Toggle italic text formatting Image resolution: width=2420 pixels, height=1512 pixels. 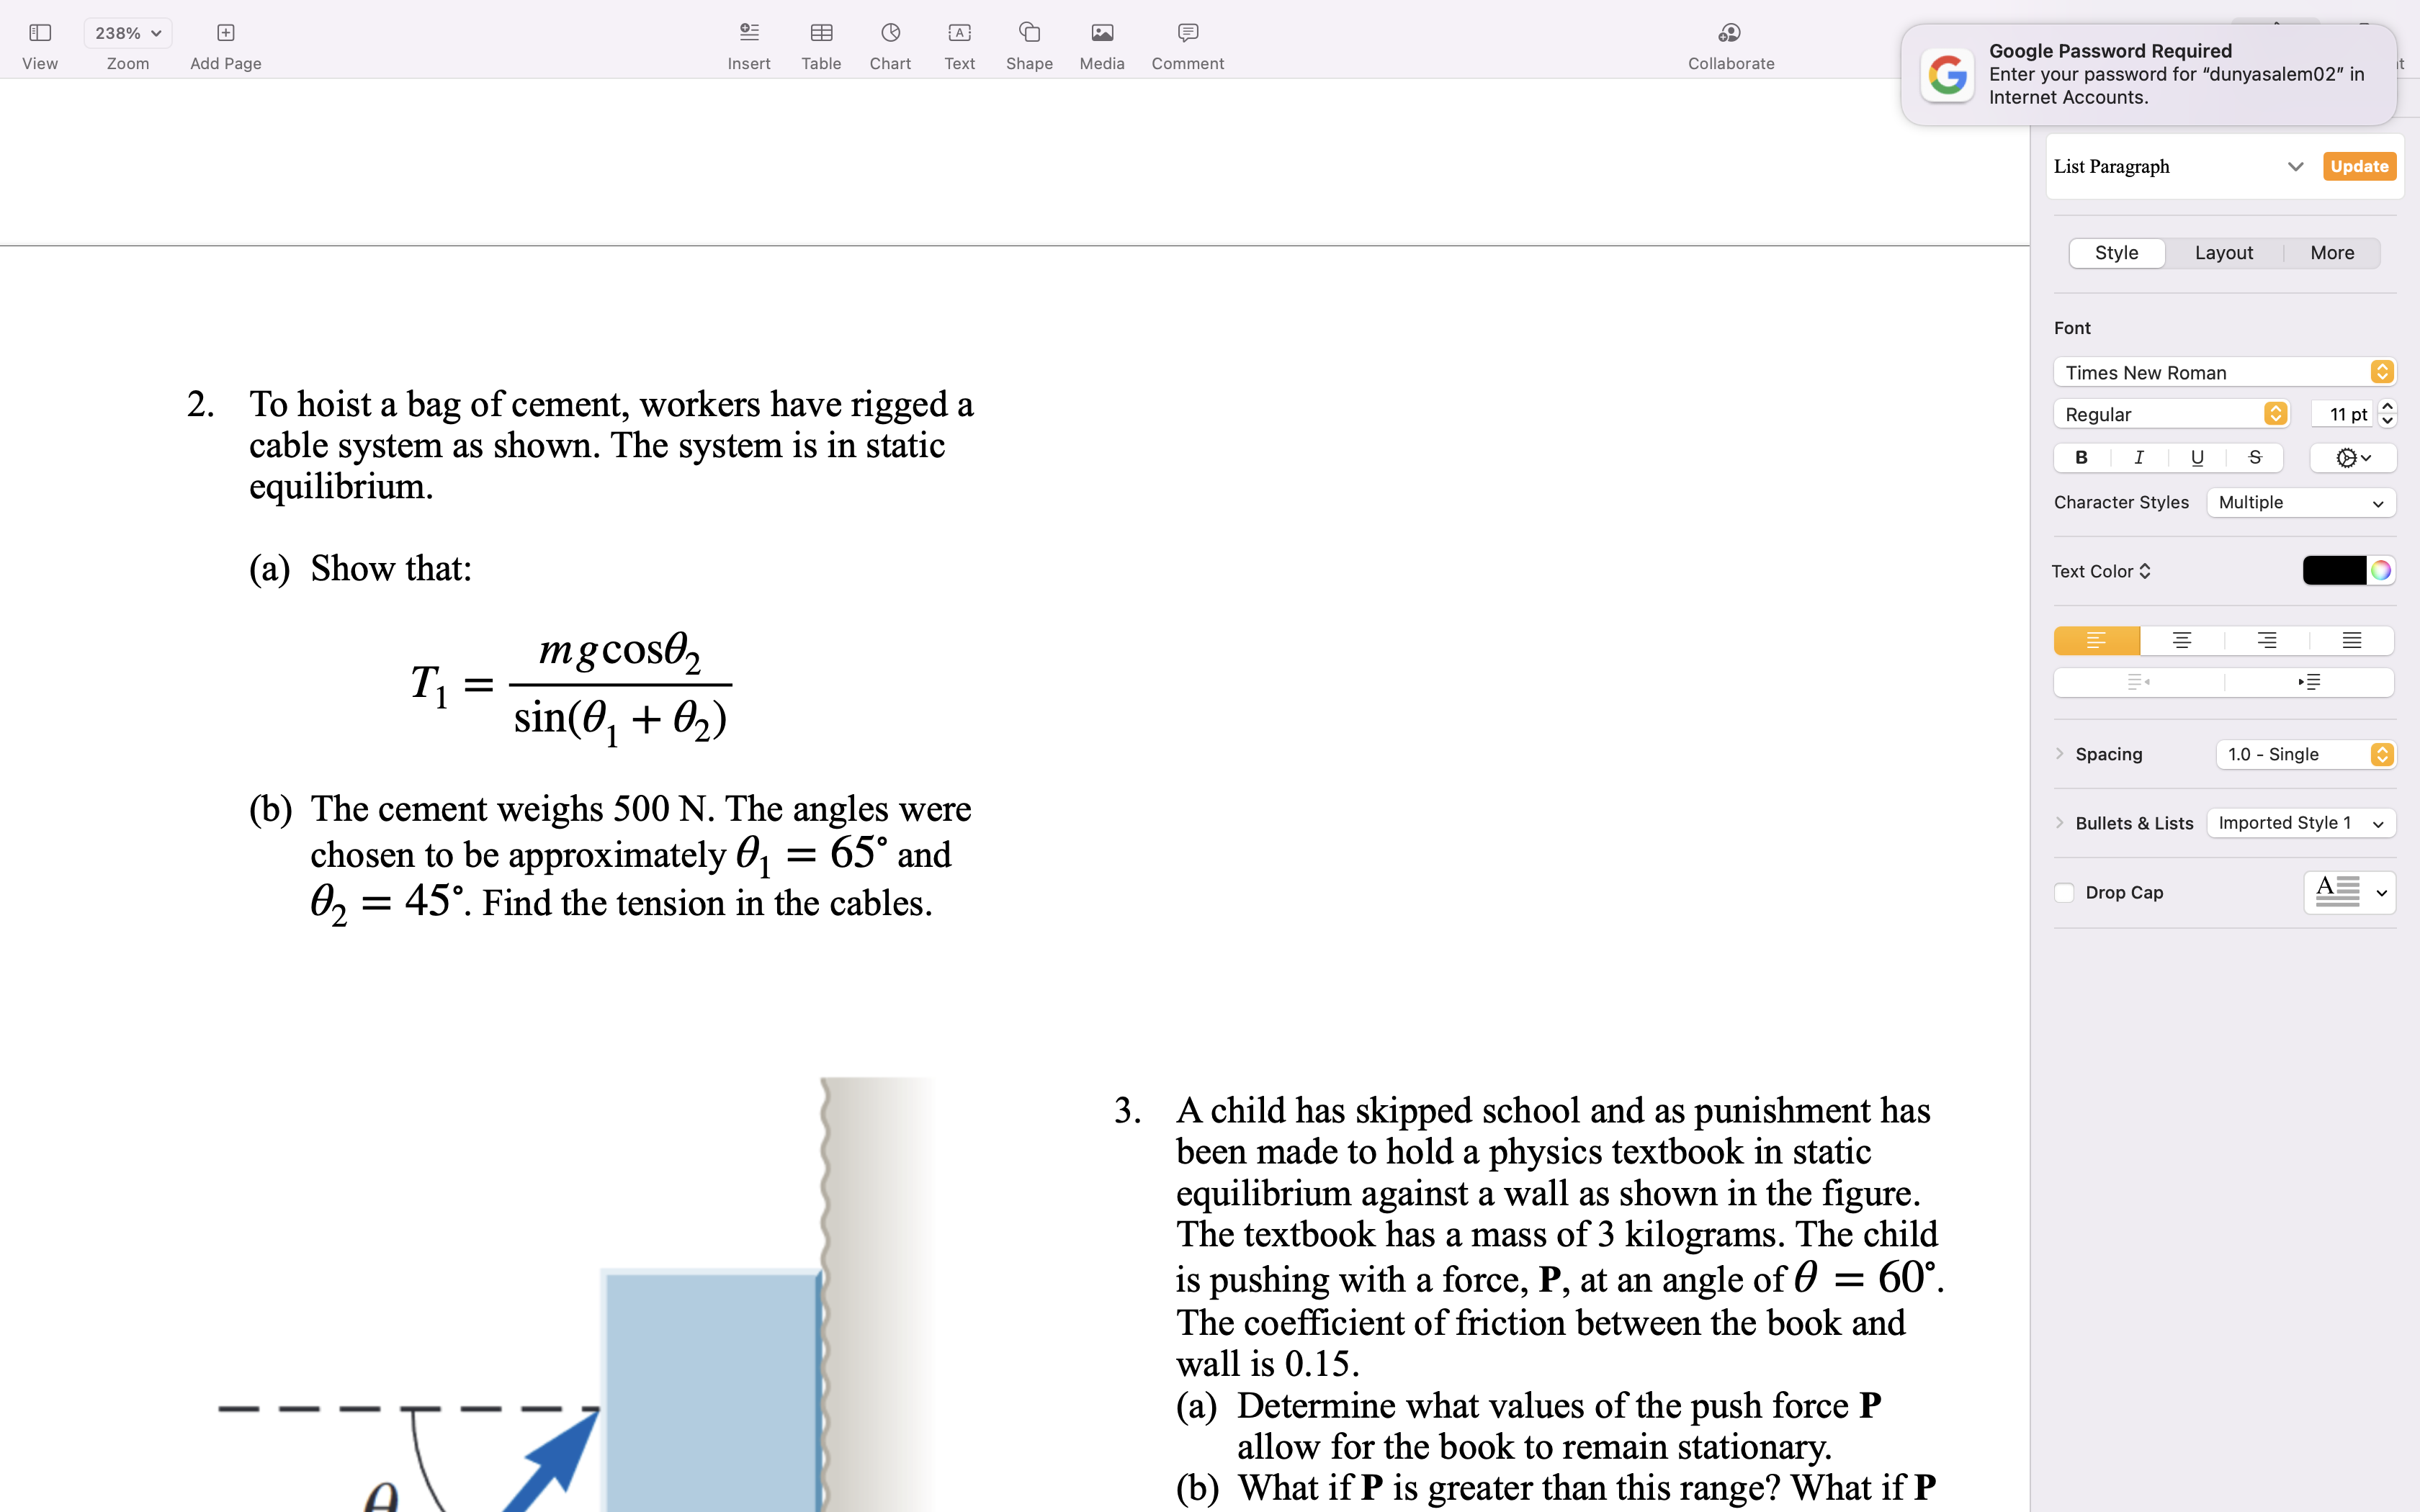(x=2139, y=458)
